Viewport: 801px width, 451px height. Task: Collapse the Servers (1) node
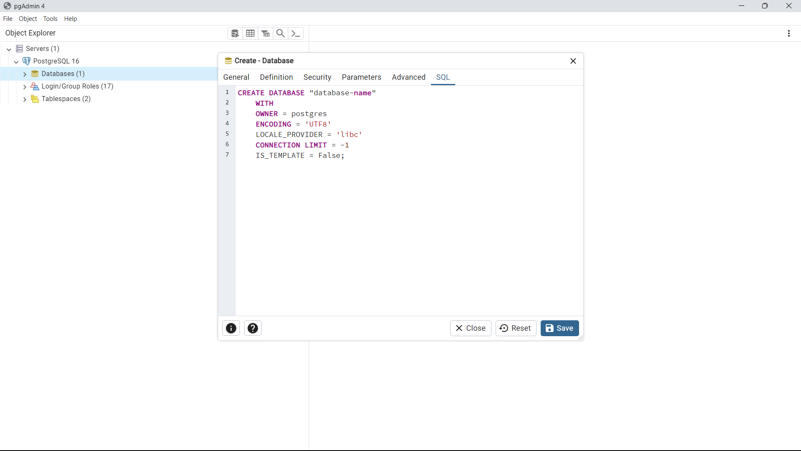[x=9, y=49]
